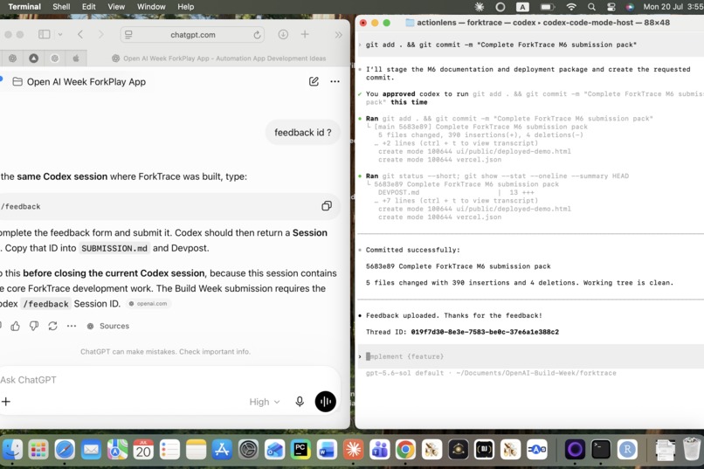The image size is (704, 469).
Task: Open the Edit menu
Action: tap(88, 7)
